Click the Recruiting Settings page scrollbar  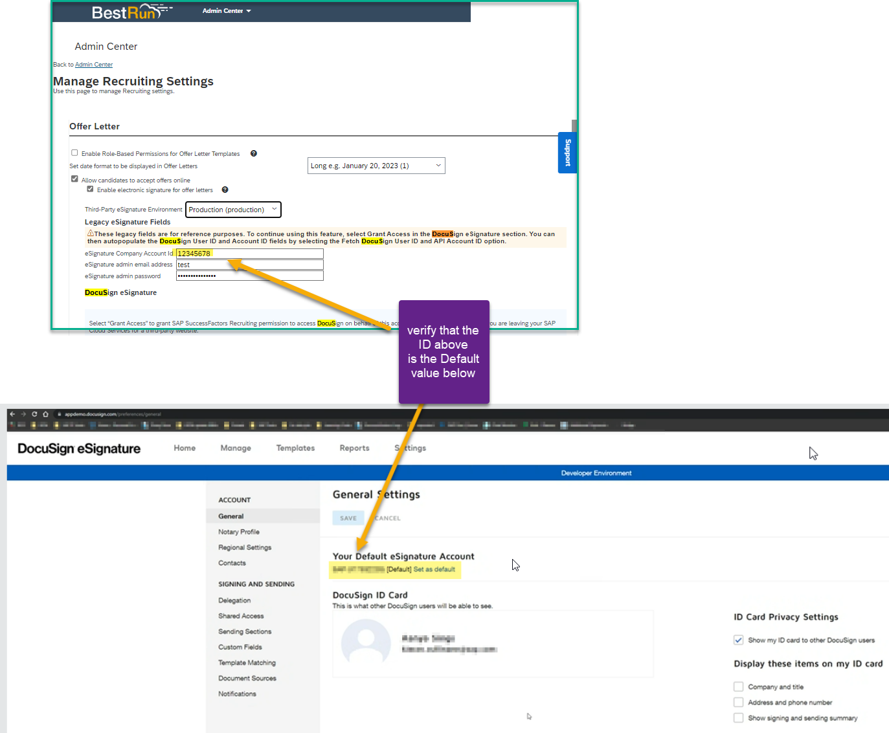pyautogui.click(x=574, y=126)
